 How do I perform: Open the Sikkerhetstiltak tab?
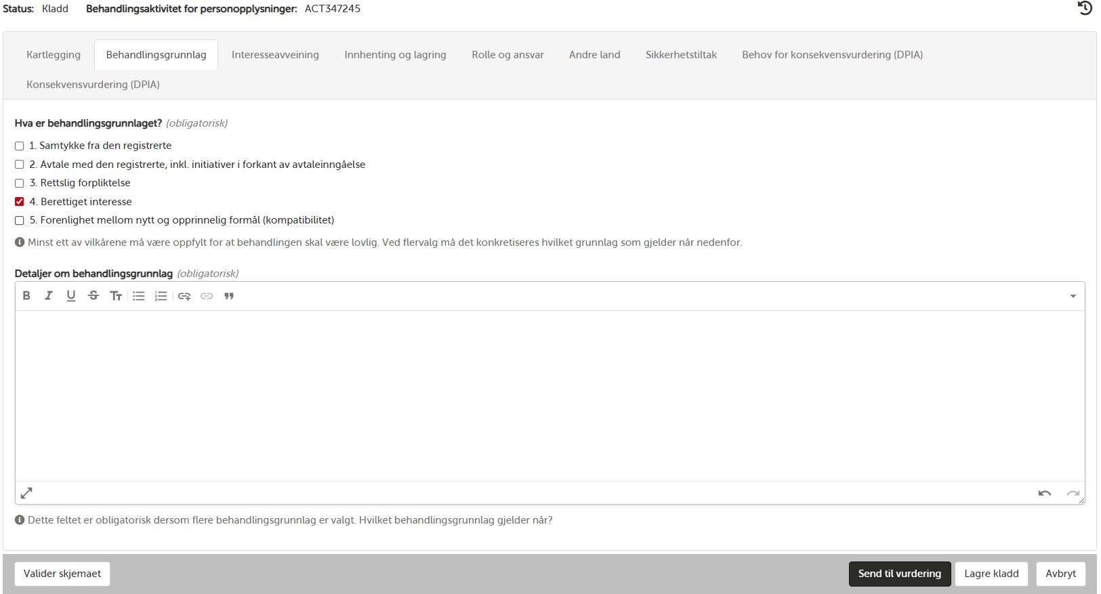pos(681,55)
